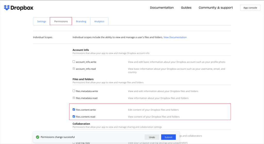Click 'Edit content of your Dropbox files' description

[153, 110]
